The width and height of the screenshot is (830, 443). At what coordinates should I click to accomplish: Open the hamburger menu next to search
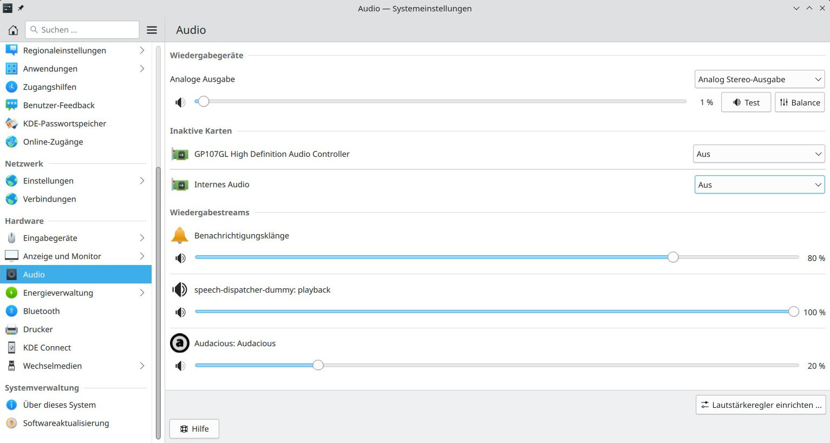[x=152, y=30]
